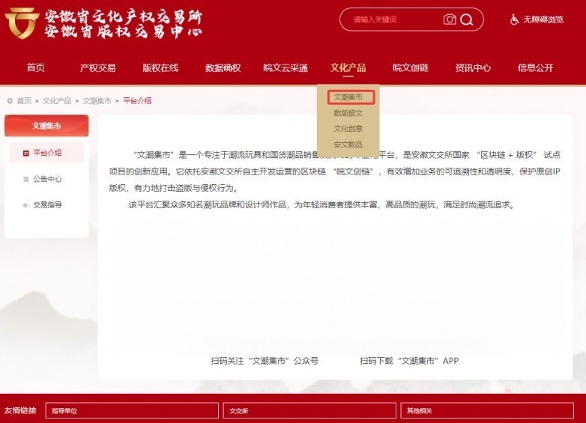Click the icon beside 平台介绍 in sidebar
Screen dimensions: 586x423
click(x=25, y=153)
